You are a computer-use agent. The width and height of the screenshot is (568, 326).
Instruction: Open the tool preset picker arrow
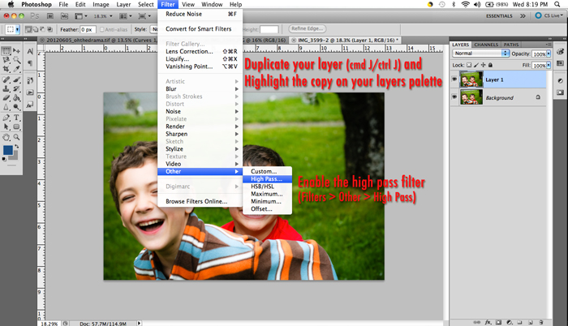pyautogui.click(x=17, y=29)
